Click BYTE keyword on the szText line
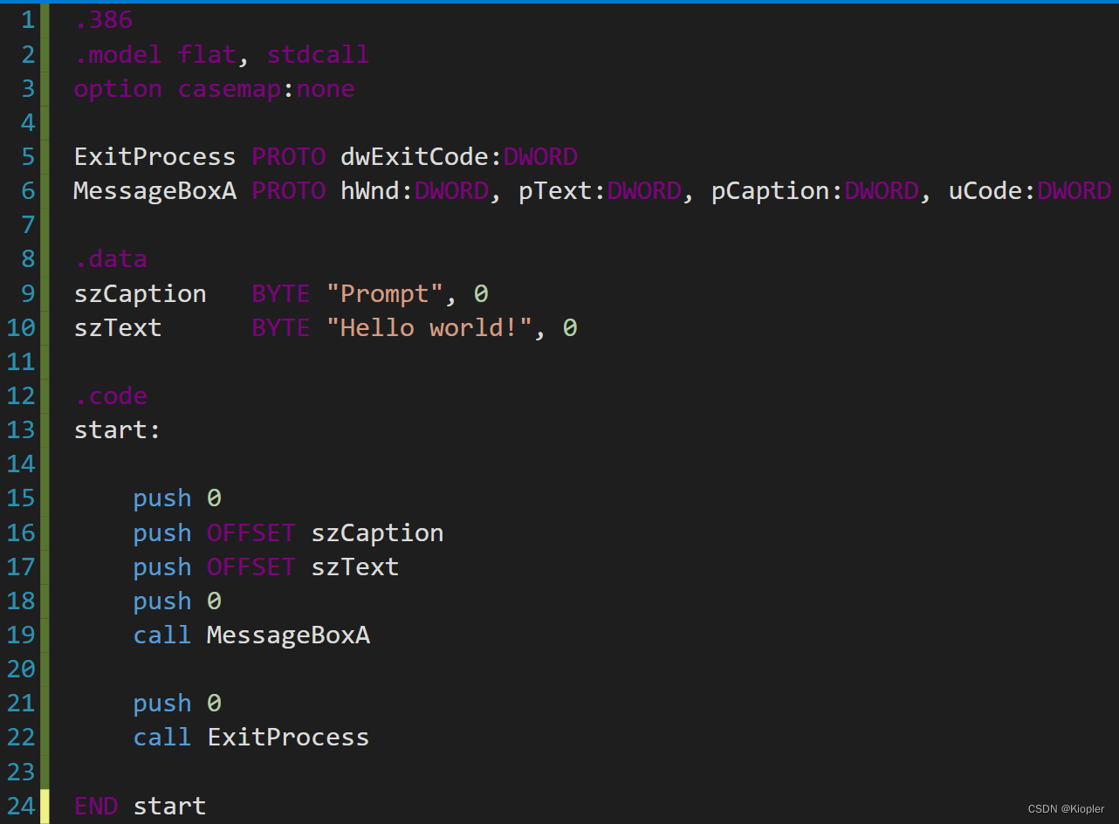Image resolution: width=1119 pixels, height=824 pixels. click(x=281, y=327)
